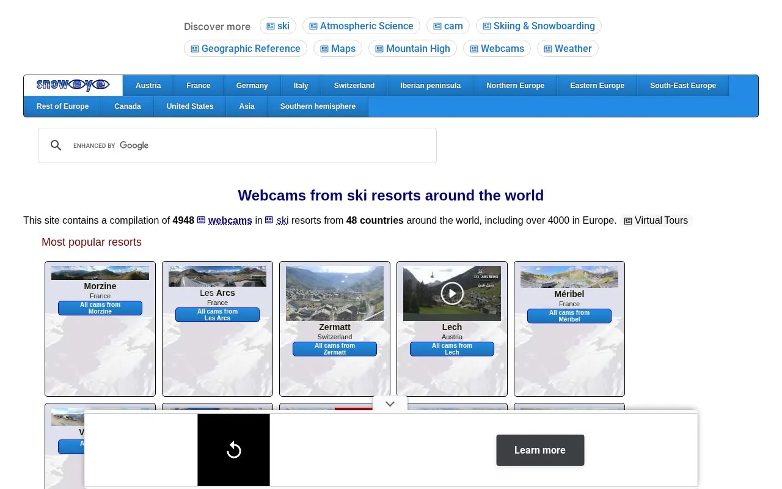Image resolution: width=782 pixels, height=489 pixels.
Task: Open the Méribel panorama thumbnail
Action: (x=569, y=277)
